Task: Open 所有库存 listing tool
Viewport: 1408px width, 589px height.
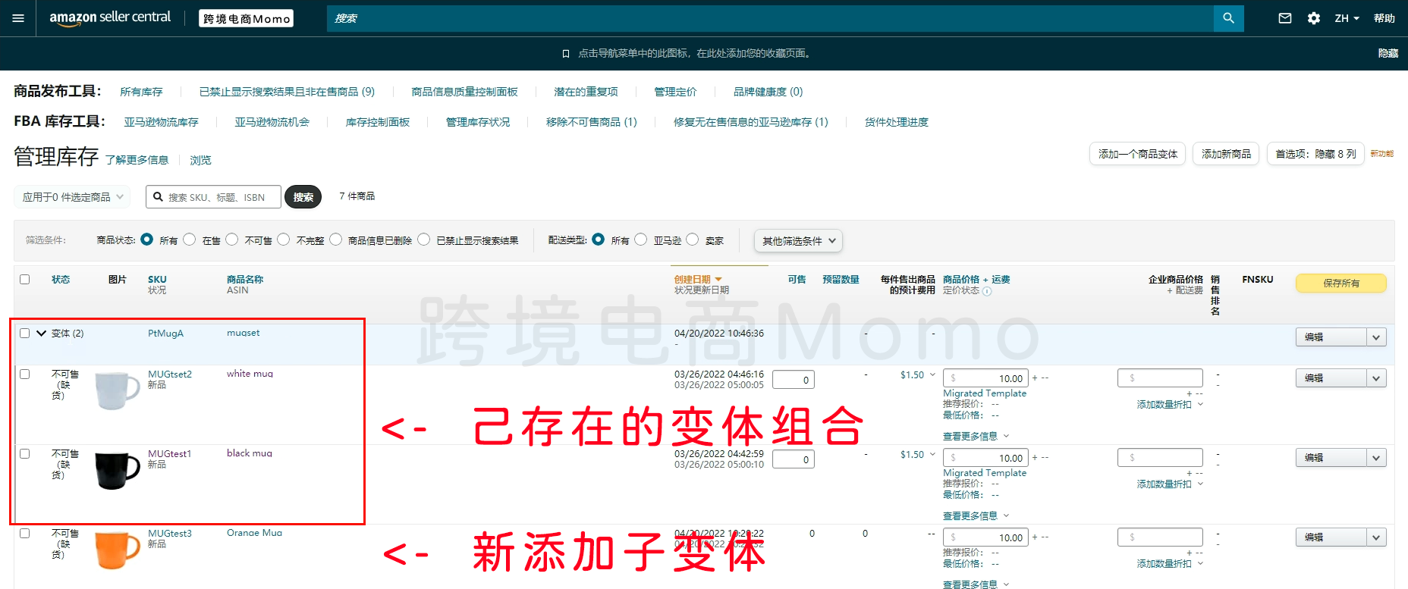Action: click(x=141, y=92)
